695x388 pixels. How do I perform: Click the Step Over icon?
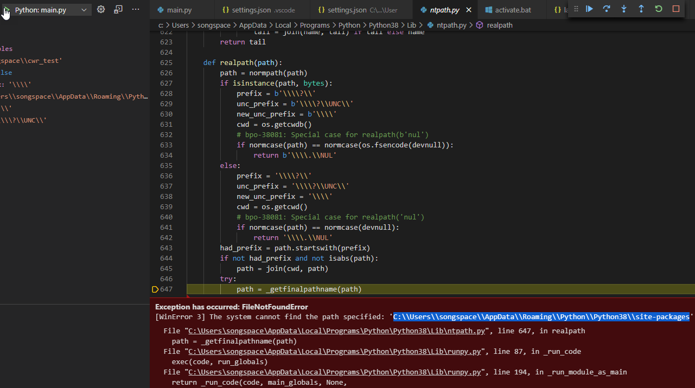[x=606, y=9]
